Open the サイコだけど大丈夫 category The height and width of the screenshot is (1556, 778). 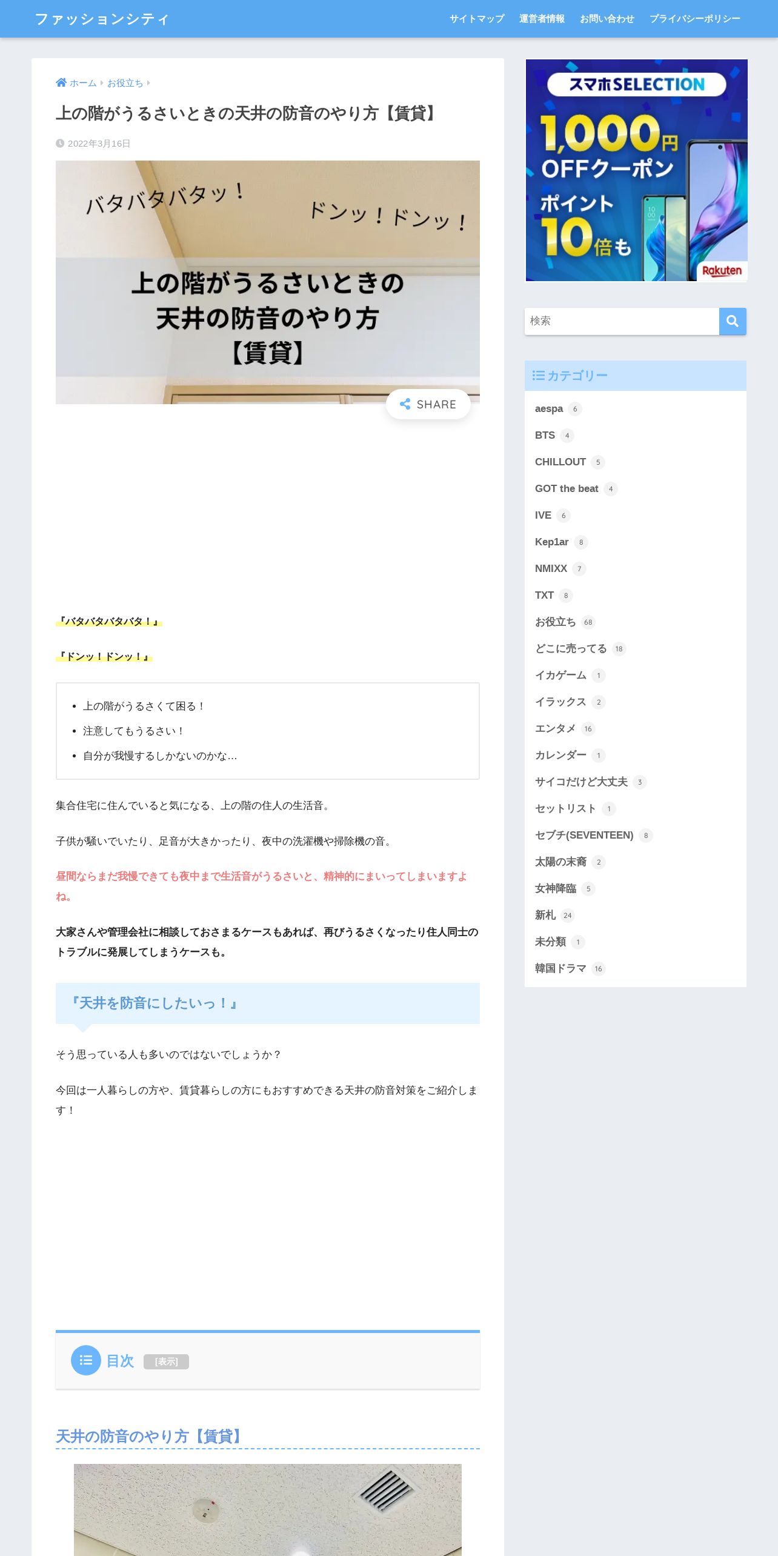(x=581, y=782)
